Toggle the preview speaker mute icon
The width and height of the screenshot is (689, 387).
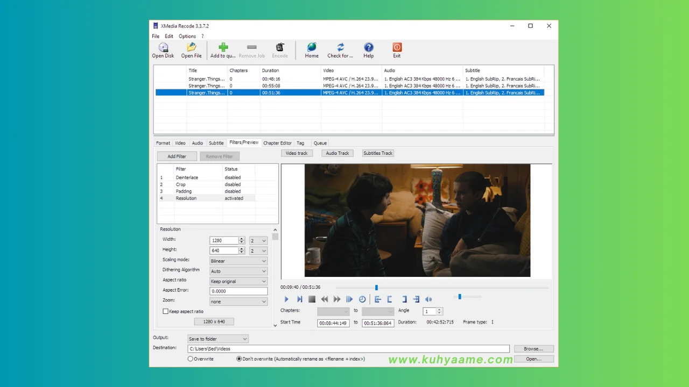pyautogui.click(x=428, y=299)
